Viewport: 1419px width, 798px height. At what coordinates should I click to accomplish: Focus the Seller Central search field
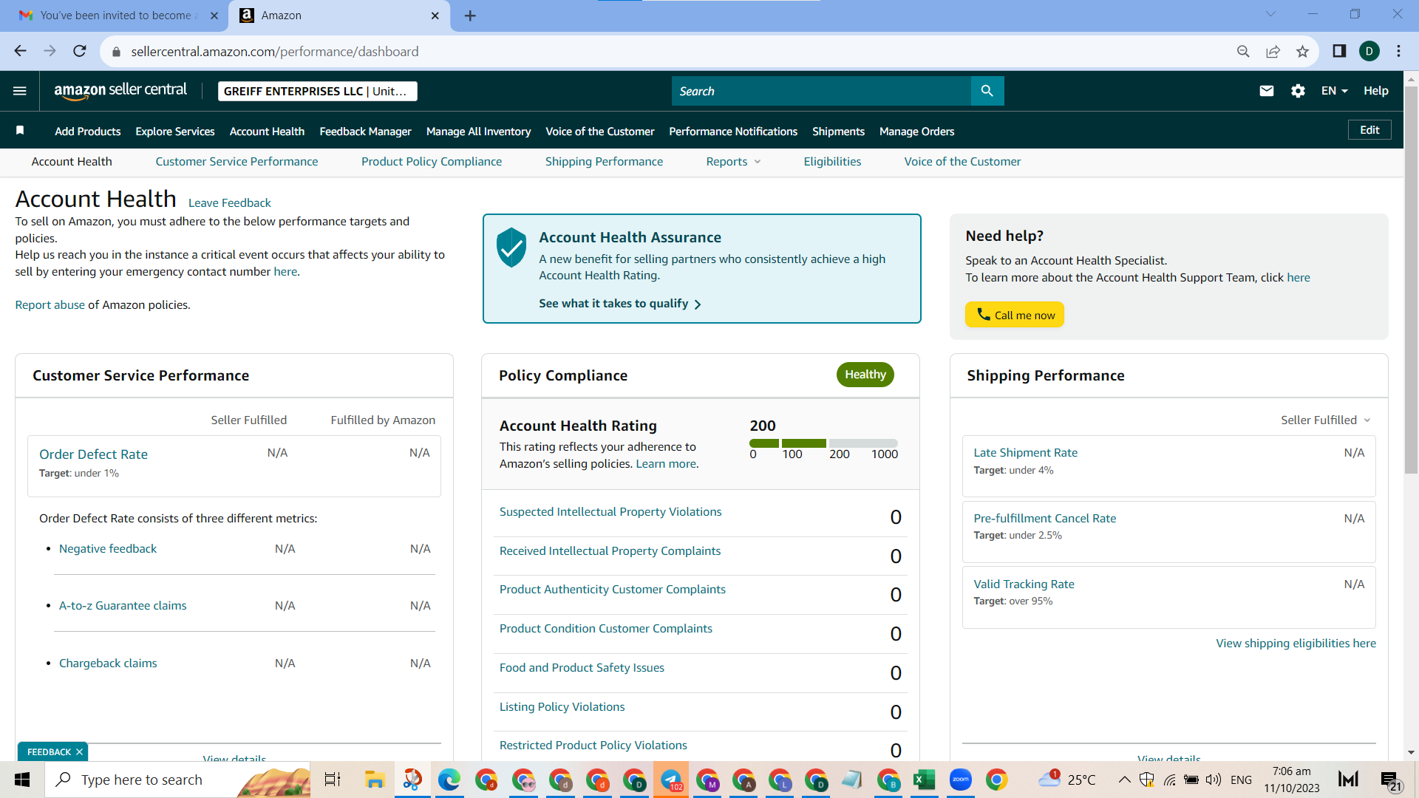coord(821,91)
